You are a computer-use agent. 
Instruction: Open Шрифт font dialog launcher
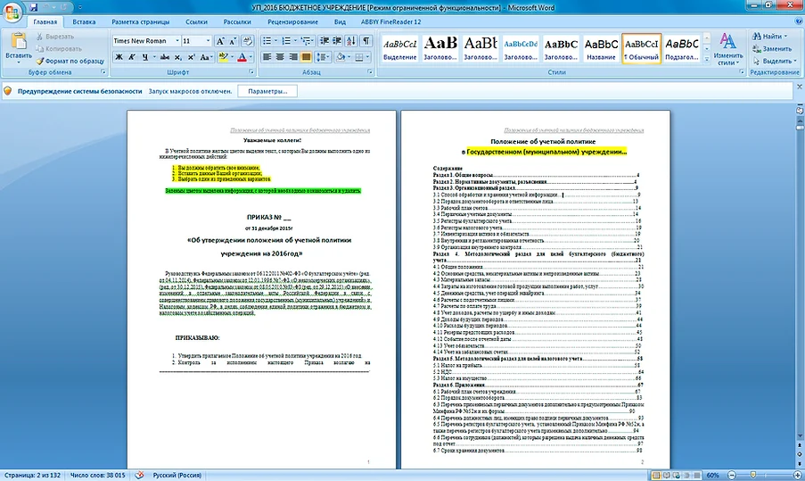(251, 72)
